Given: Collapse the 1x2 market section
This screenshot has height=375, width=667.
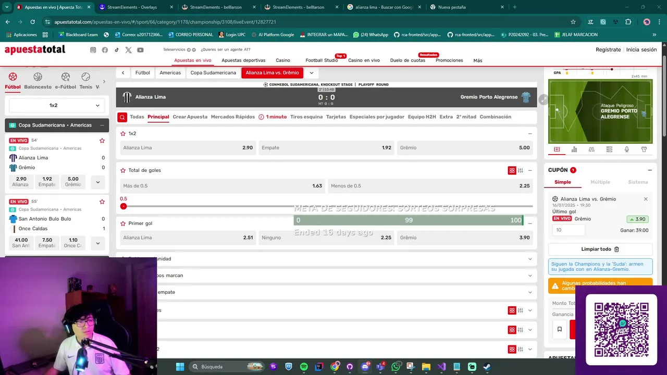Looking at the screenshot, I should click(x=530, y=134).
